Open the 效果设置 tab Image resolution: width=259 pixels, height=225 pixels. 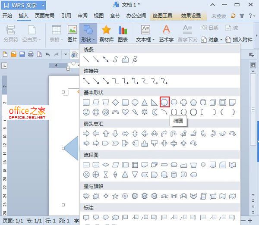[191, 16]
